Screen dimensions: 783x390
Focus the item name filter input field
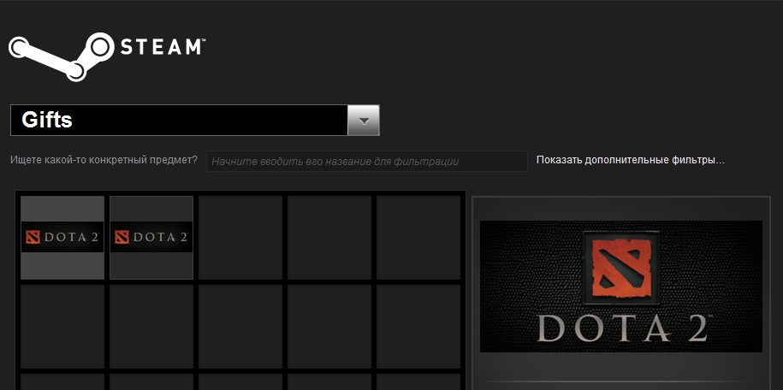367,162
